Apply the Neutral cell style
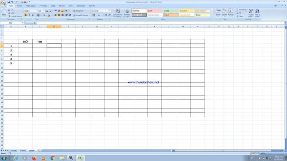Image resolution: width=287 pixels, height=161 pixels. (187, 11)
